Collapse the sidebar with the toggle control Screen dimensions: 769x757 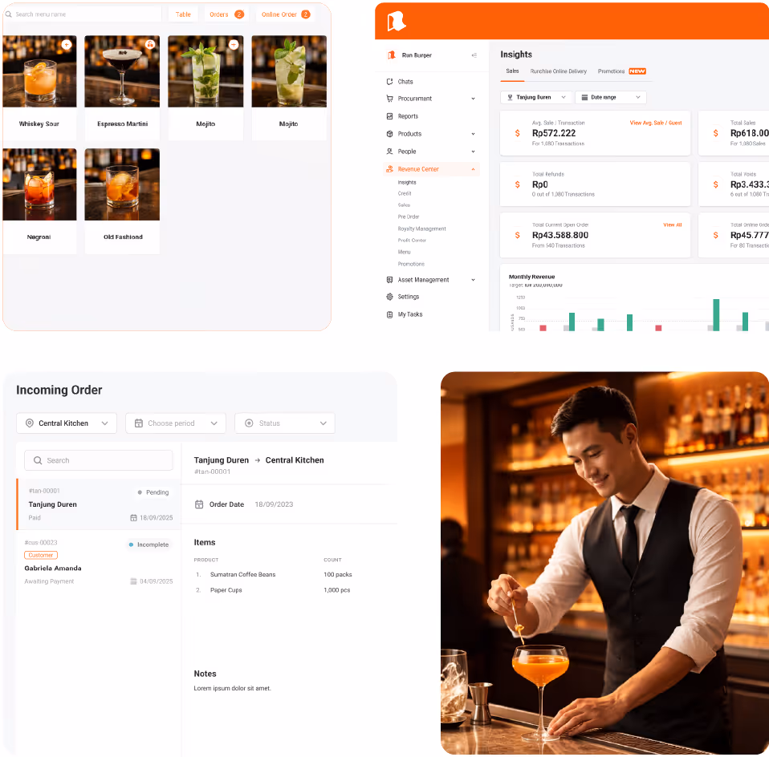[x=475, y=55]
